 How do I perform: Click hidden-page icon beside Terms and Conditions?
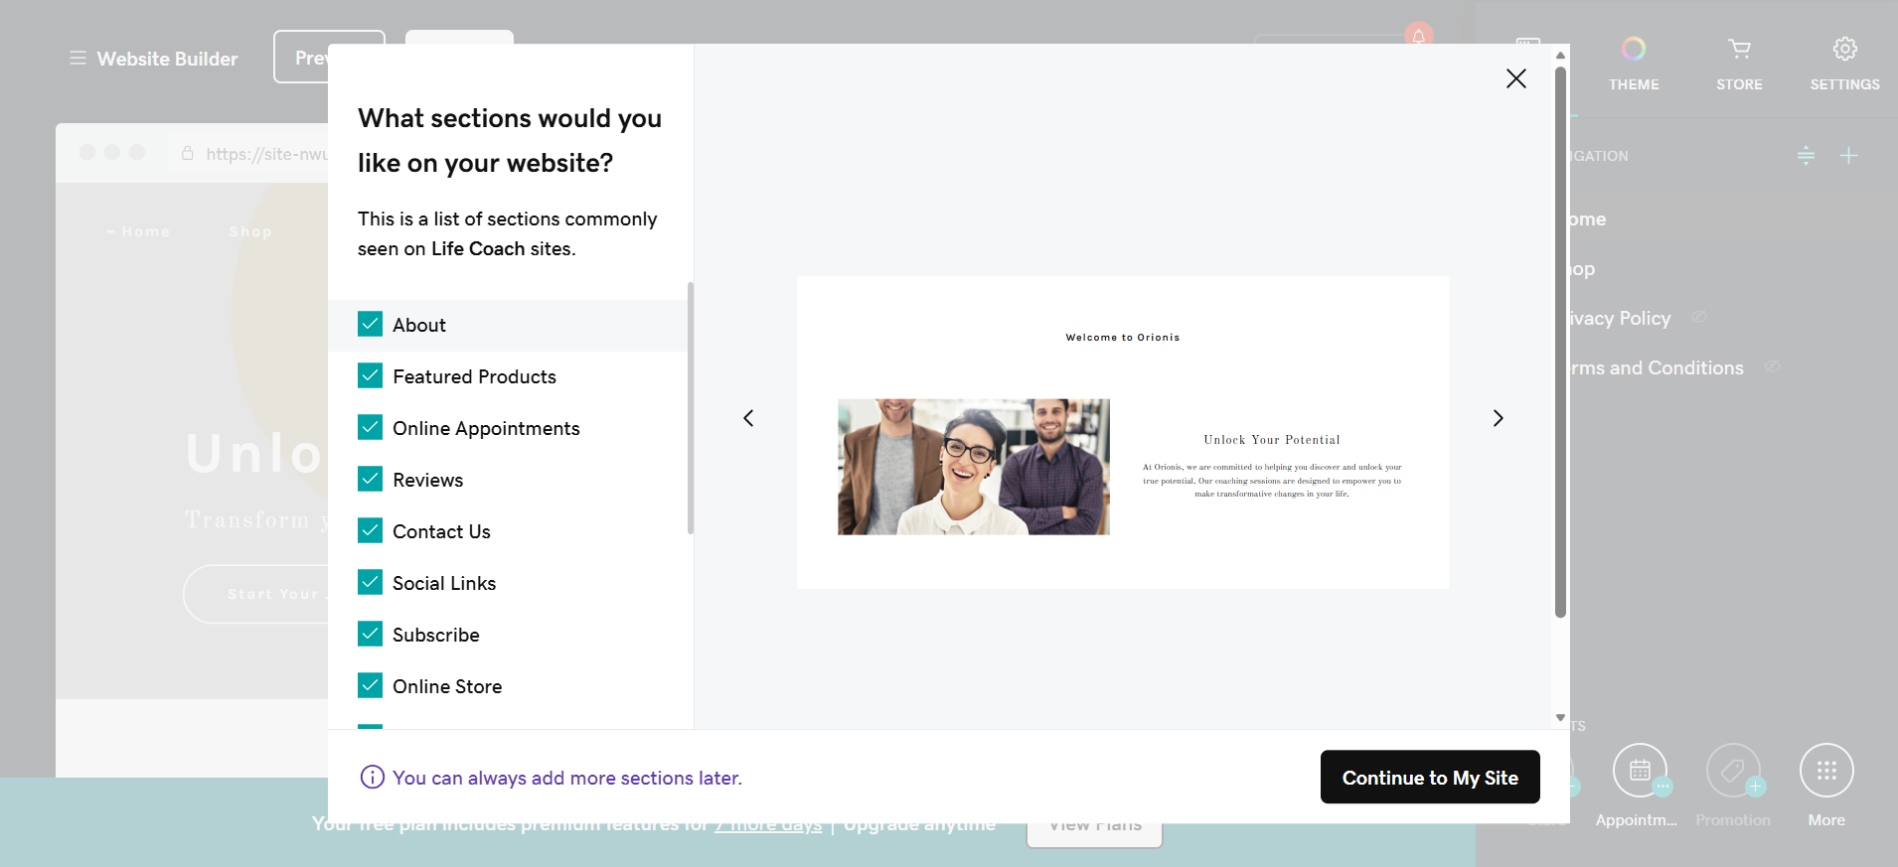pyautogui.click(x=1772, y=366)
